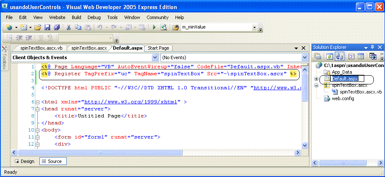Click the Undo arrow icon
This screenshot has width=385, height=177.
click(x=100, y=27)
